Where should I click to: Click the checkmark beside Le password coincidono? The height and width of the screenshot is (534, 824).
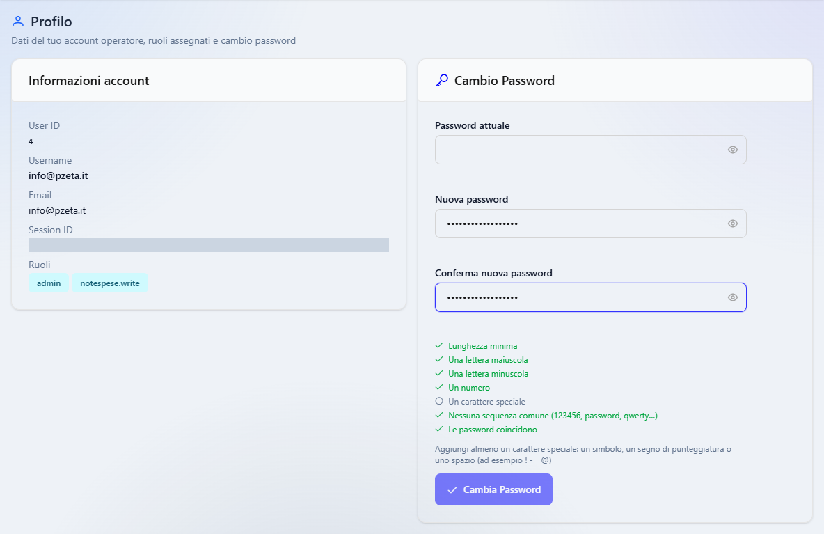439,429
